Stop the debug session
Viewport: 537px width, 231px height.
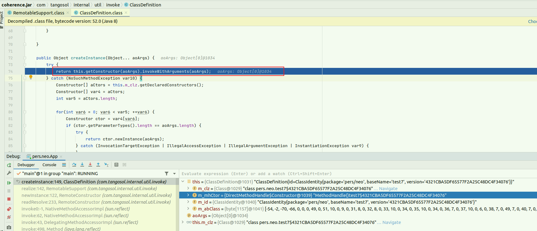click(x=9, y=199)
